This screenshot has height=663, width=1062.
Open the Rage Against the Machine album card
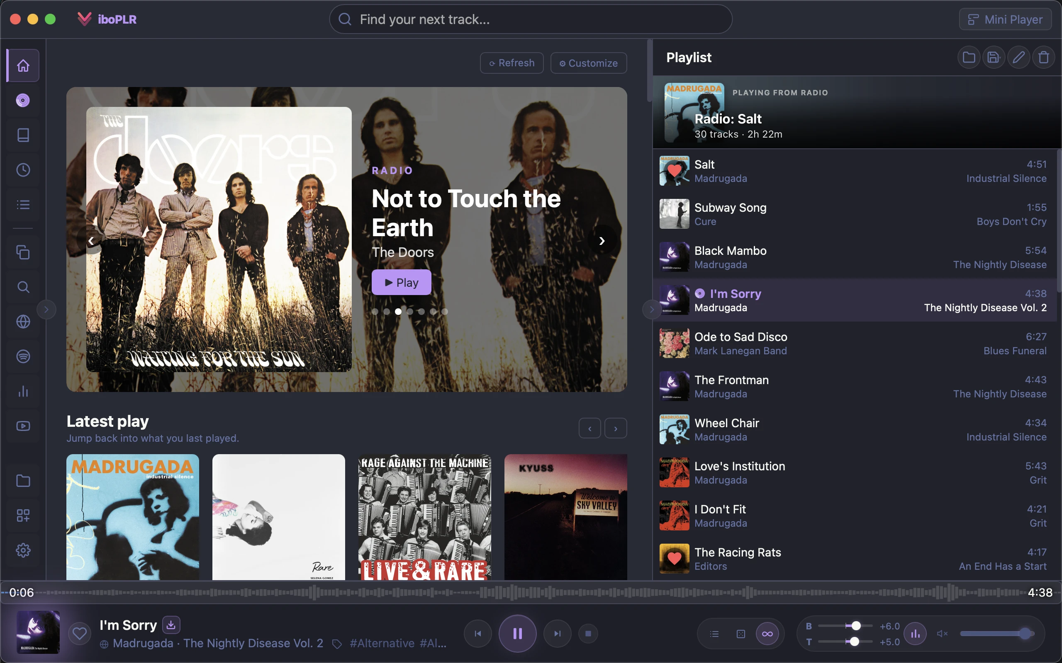coord(424,518)
